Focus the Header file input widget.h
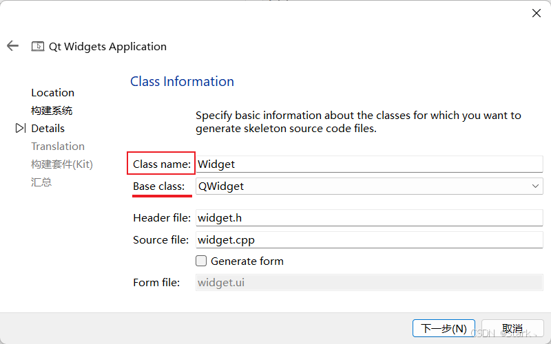 369,218
